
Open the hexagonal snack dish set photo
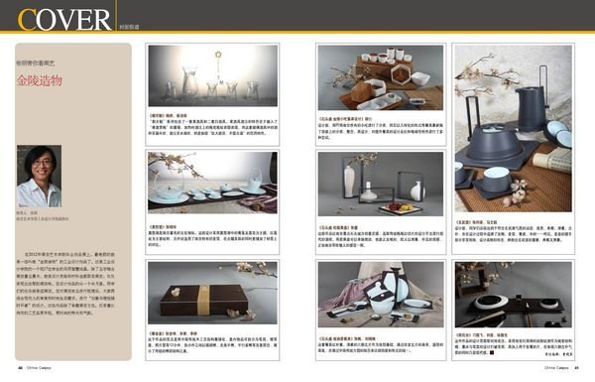click(x=381, y=77)
